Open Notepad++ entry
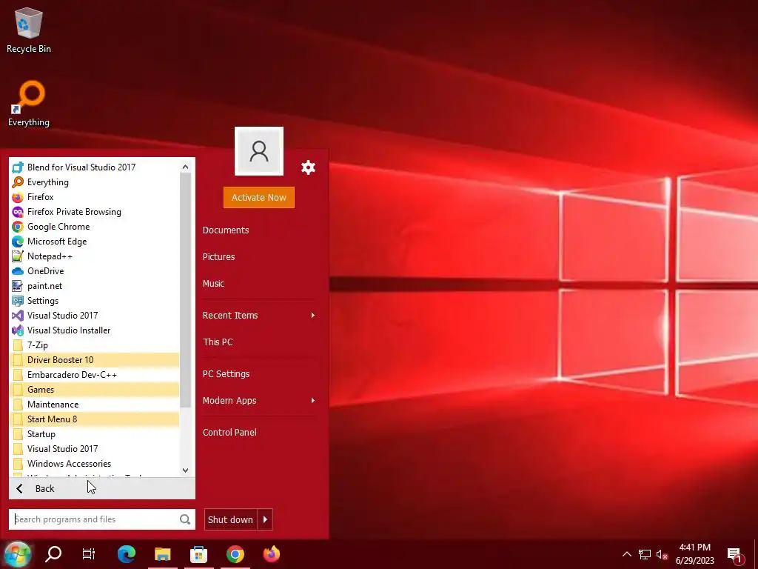 (94, 256)
